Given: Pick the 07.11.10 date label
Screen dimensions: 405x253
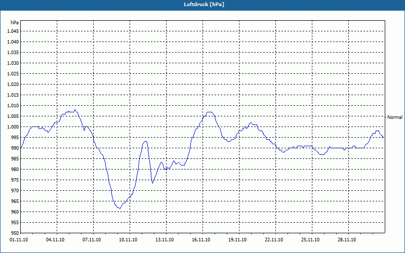Looking at the screenshot, I should pos(92,240).
